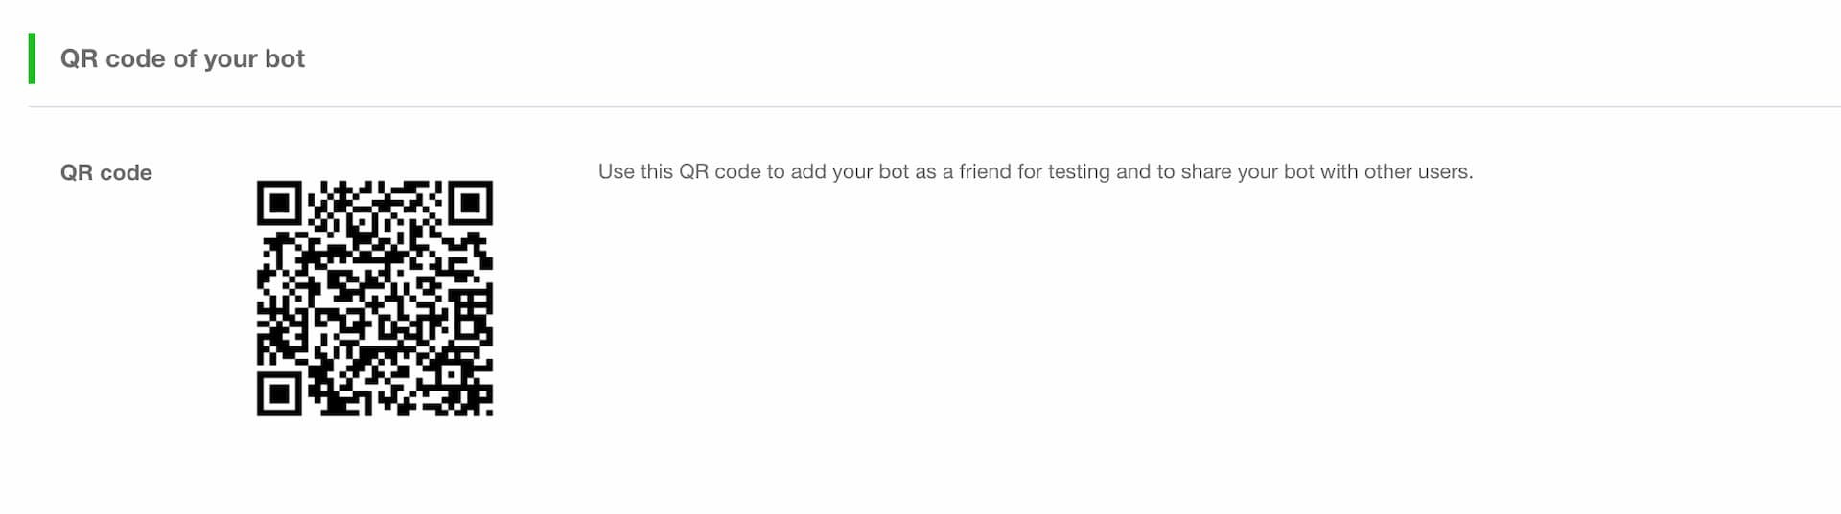Click the bot's QR code image

tap(375, 299)
